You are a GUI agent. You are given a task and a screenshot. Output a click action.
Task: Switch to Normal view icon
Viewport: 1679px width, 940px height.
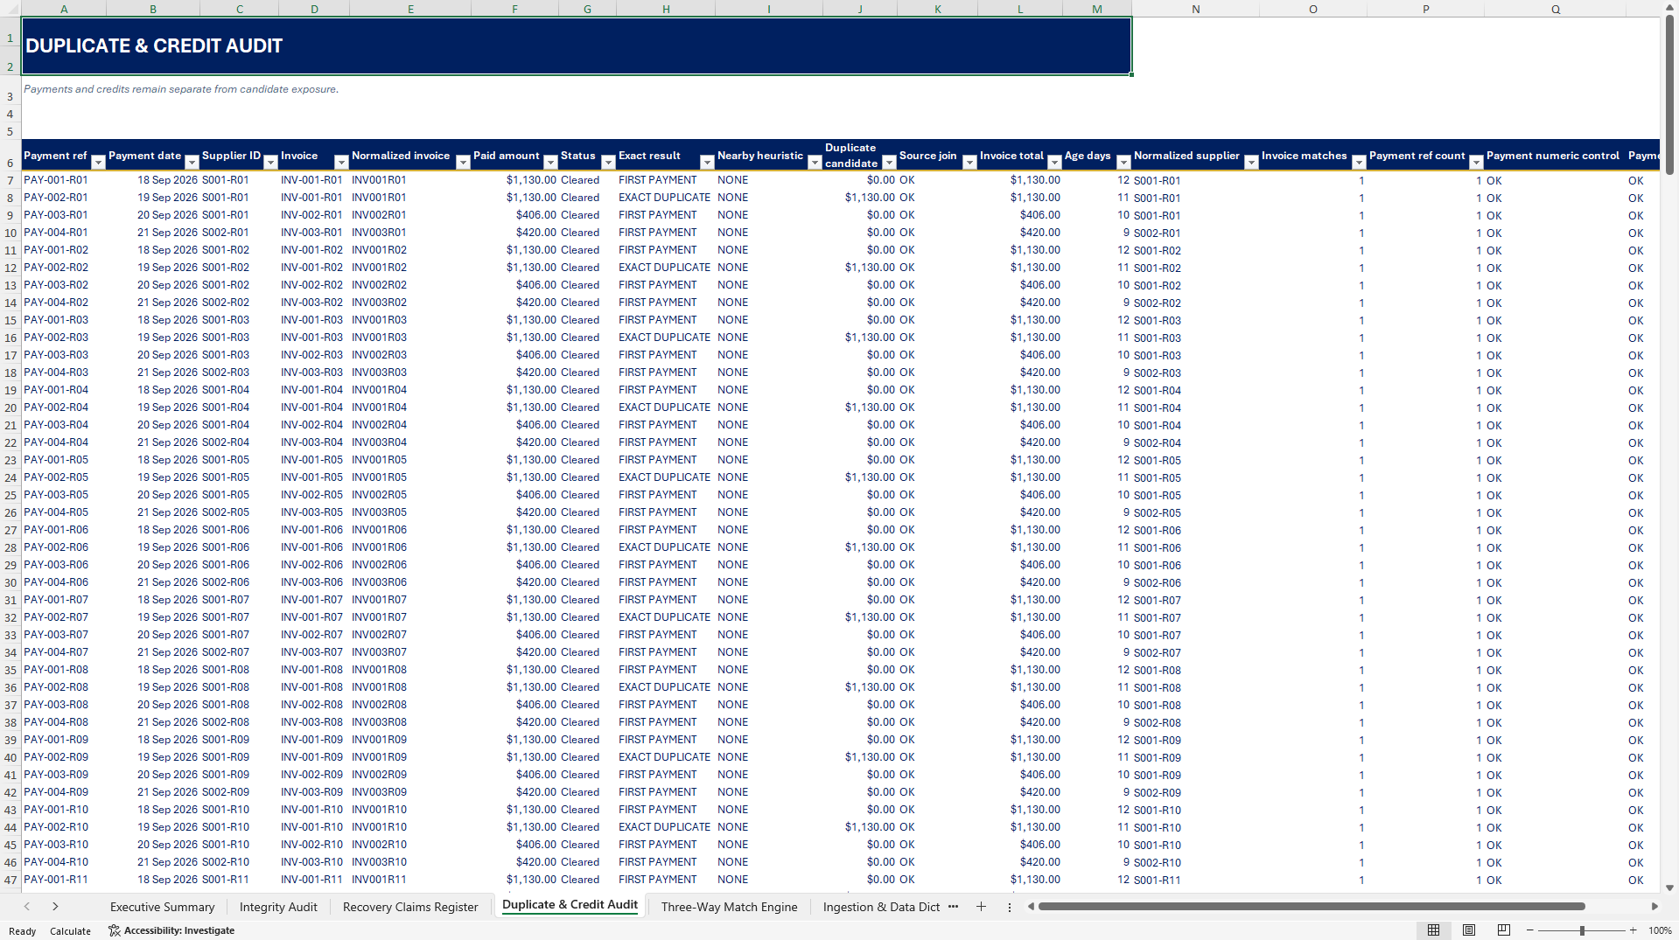click(1433, 930)
